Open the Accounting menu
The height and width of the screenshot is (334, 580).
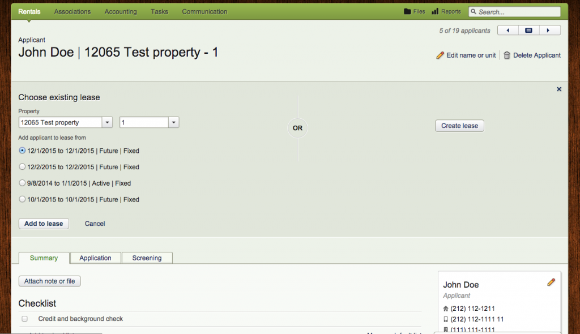coord(120,11)
